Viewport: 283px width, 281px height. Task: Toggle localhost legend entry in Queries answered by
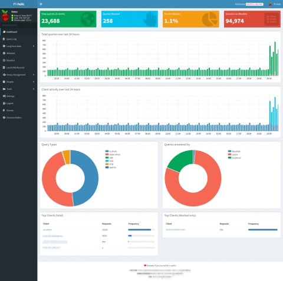(x=235, y=158)
